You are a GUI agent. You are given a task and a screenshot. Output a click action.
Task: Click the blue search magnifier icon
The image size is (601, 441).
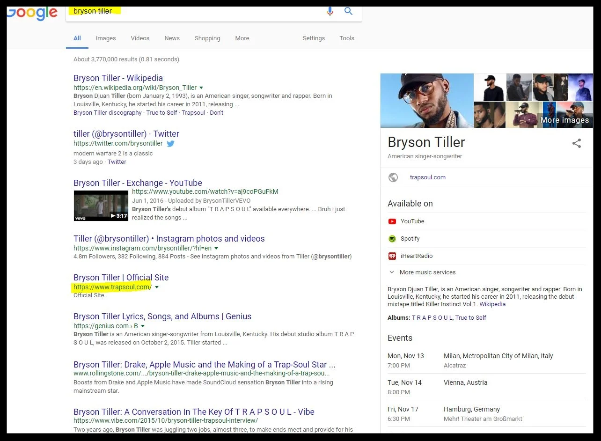click(348, 11)
